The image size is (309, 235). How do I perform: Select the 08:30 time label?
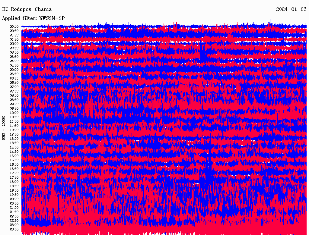point(14,100)
